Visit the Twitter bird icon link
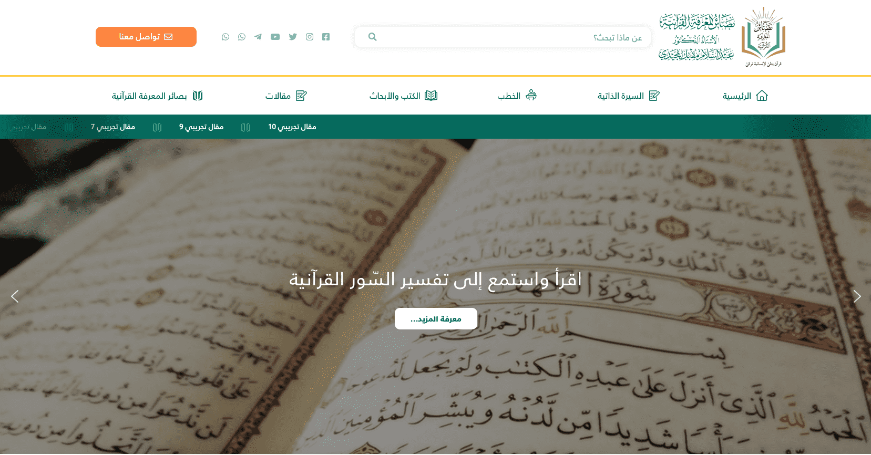Image resolution: width=871 pixels, height=455 pixels. point(293,37)
